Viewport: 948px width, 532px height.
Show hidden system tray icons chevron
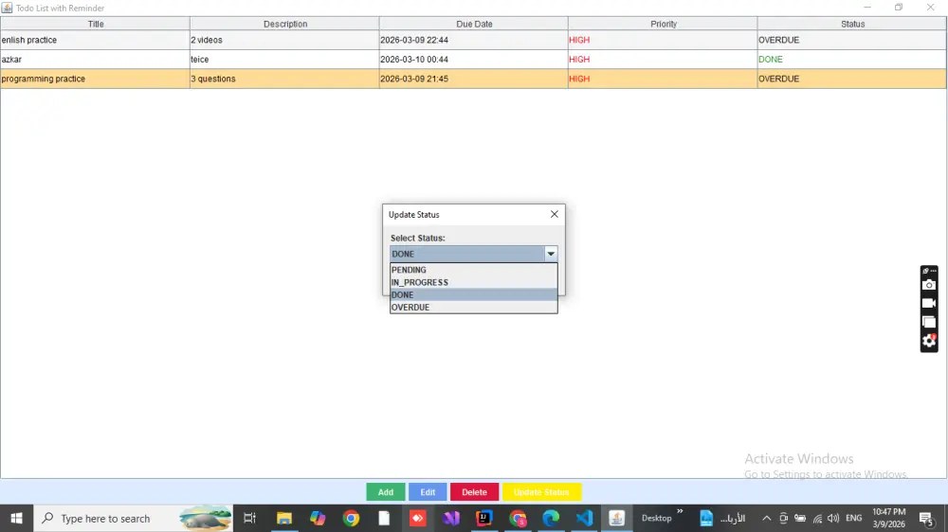[766, 518]
